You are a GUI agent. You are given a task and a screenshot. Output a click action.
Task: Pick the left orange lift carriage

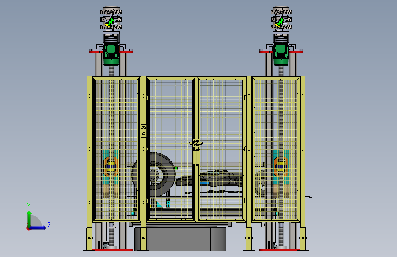[x=111, y=167]
